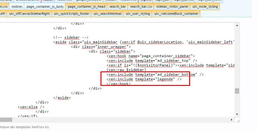Screen dimensions: 258x131
Task: Click the xen:hook name="page_container_sidebar" line
Action: pos(151,56)
